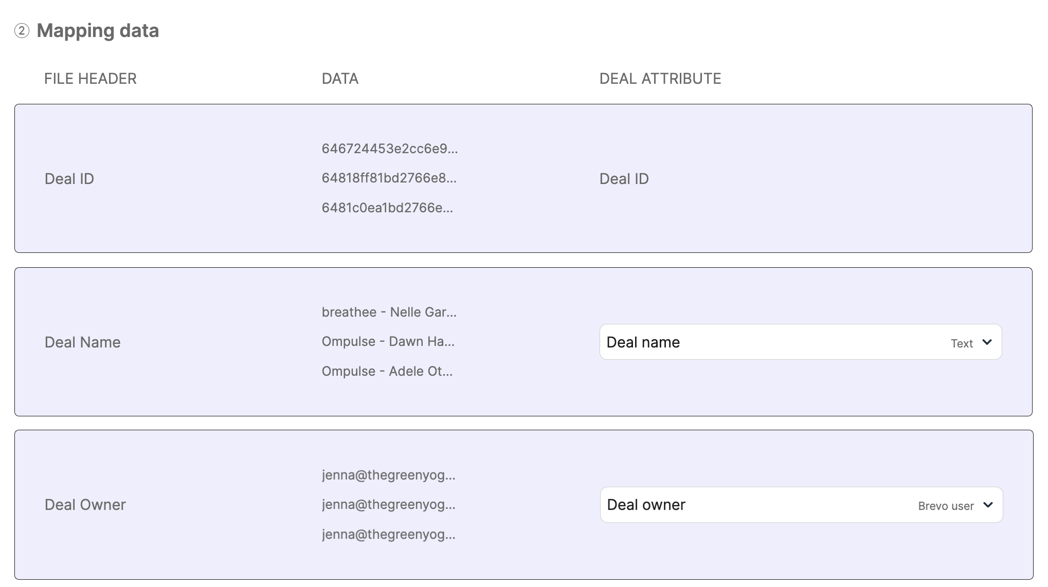Click the Text type label in Deal name field
Screen dimensions: 1048x587
962,343
